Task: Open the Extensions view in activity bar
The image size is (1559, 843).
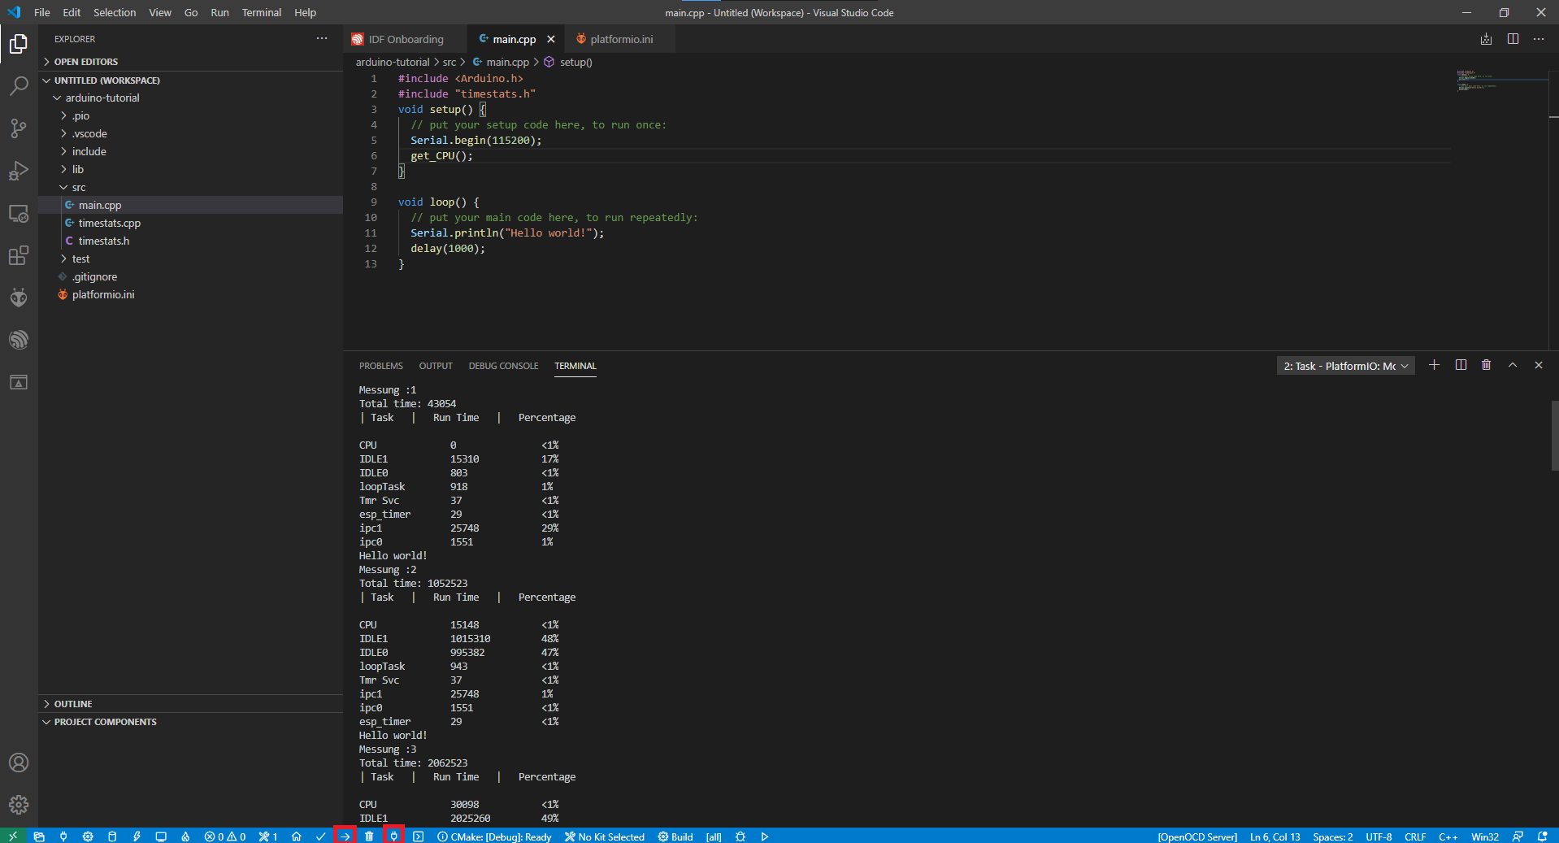Action: (x=19, y=256)
